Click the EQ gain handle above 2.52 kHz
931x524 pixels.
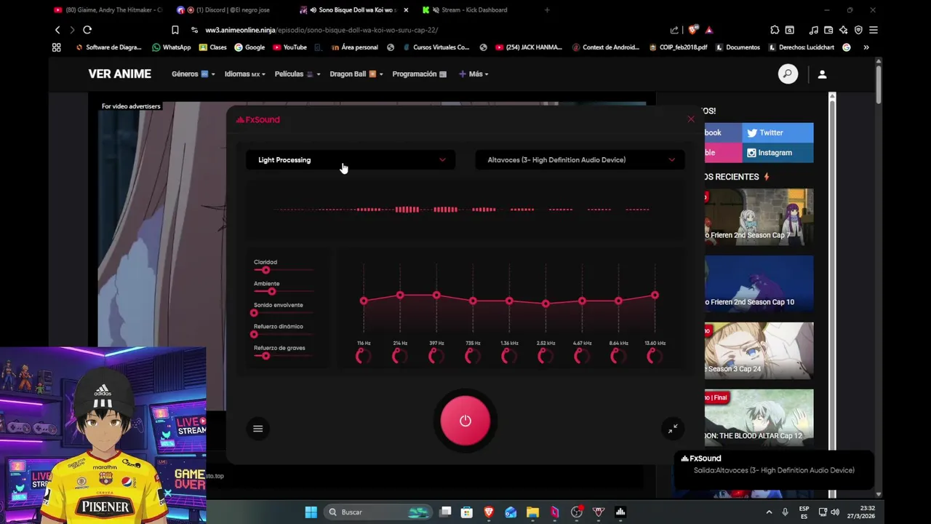point(546,303)
